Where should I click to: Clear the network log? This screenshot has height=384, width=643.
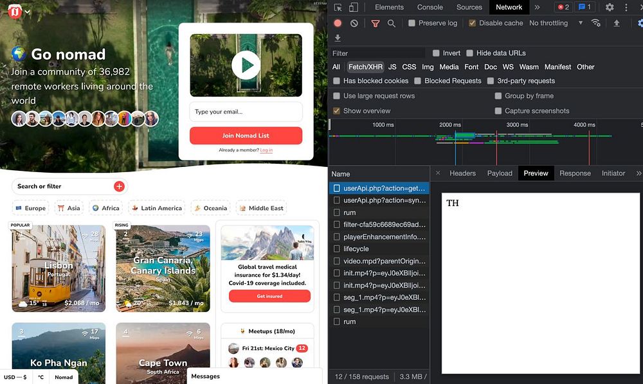click(354, 23)
